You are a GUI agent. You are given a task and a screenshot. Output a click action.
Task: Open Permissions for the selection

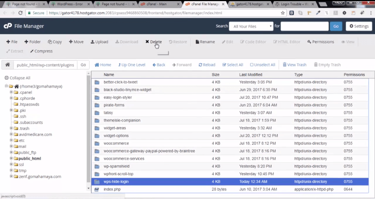321,42
